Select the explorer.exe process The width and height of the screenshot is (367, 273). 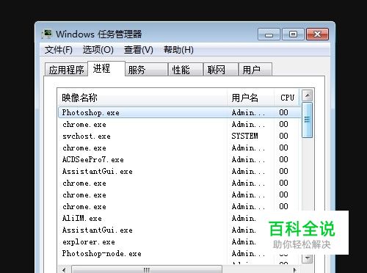coord(89,241)
